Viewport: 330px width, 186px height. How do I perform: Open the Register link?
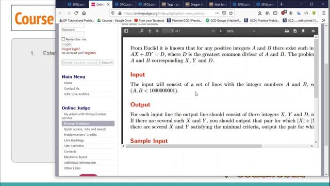(x=90, y=53)
